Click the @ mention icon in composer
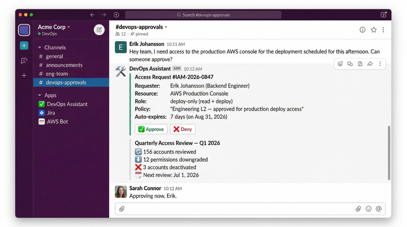407x227 pixels. click(x=379, y=209)
